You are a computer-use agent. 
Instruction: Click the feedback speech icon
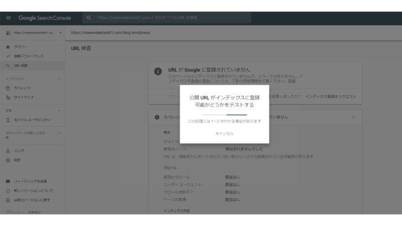(8, 181)
